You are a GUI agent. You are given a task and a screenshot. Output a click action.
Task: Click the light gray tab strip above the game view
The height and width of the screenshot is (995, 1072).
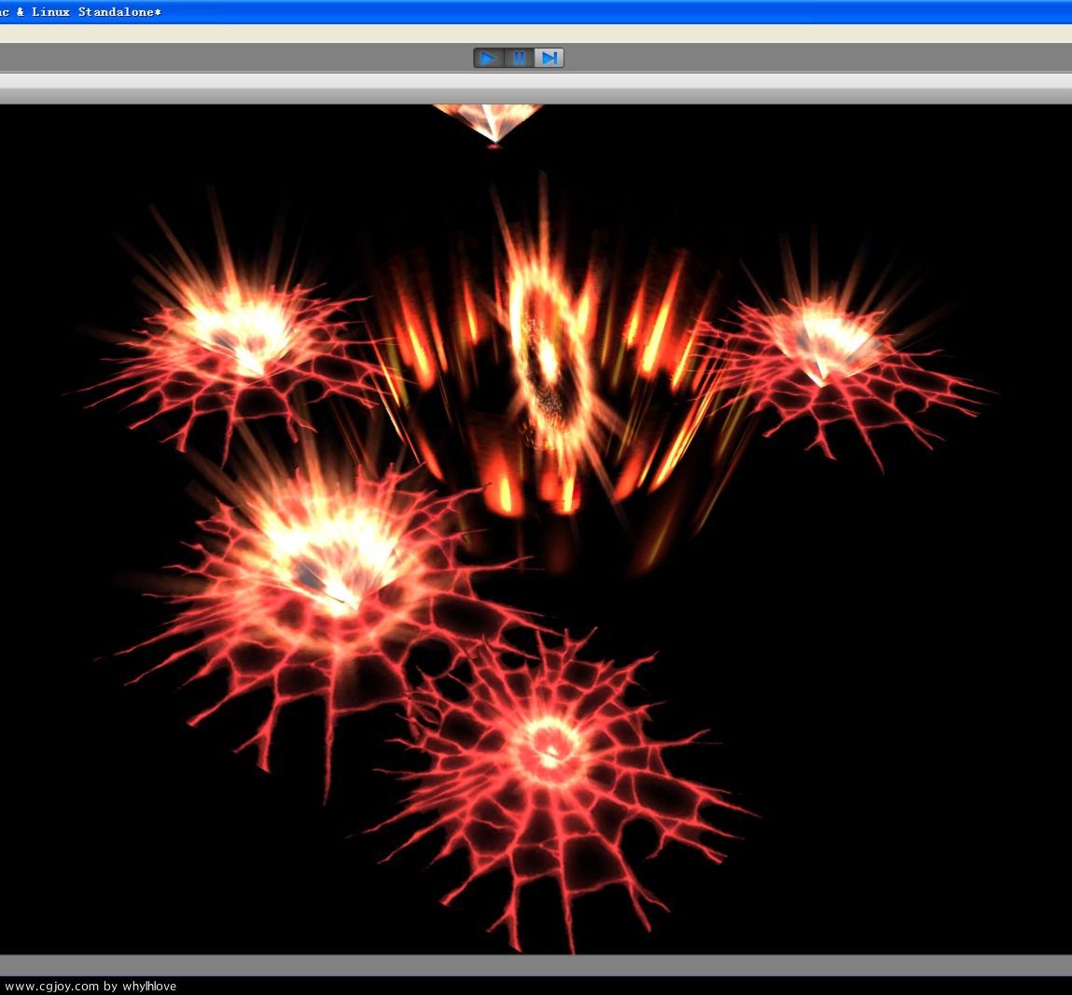[x=536, y=81]
